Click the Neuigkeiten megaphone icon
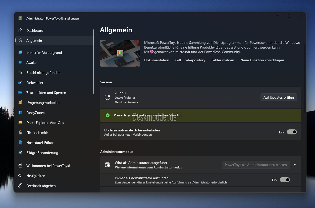 pos(20,176)
